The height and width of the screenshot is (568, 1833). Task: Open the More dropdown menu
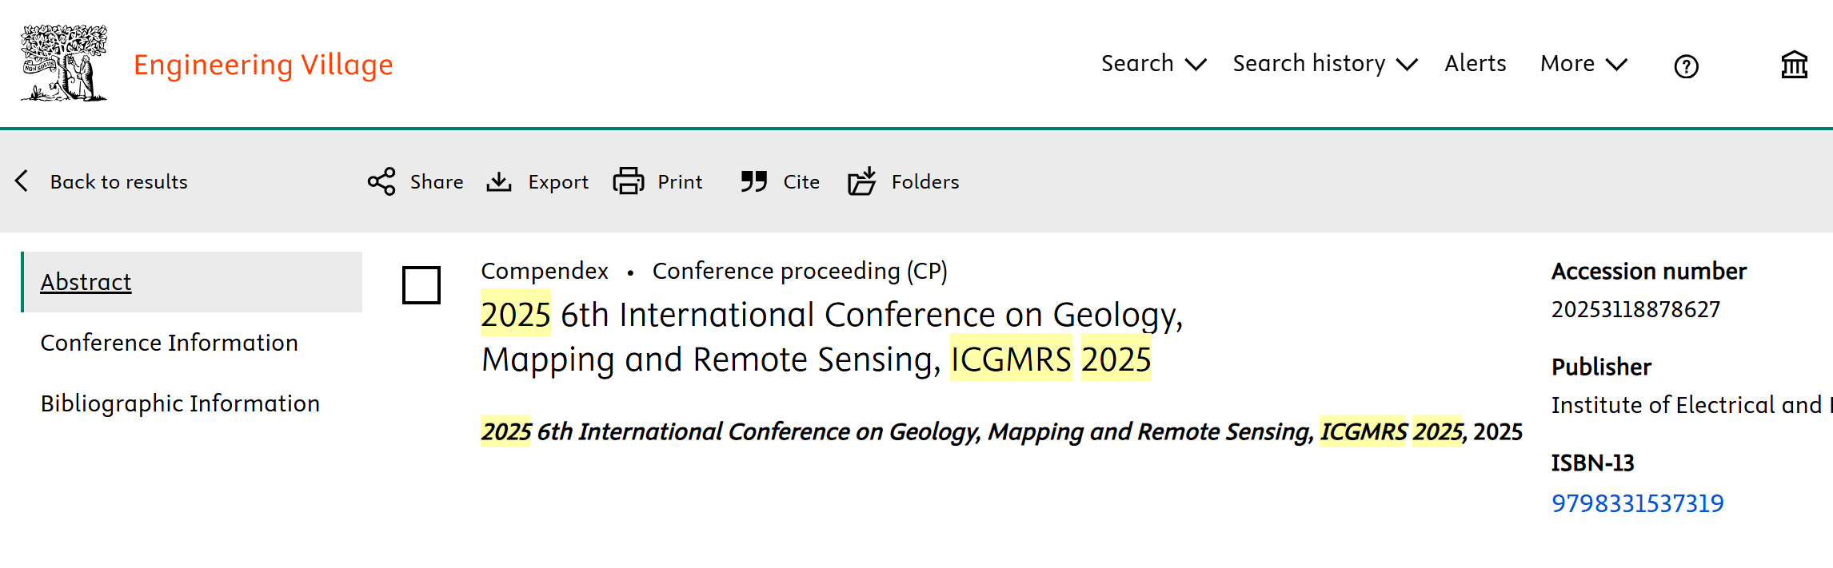[1583, 64]
